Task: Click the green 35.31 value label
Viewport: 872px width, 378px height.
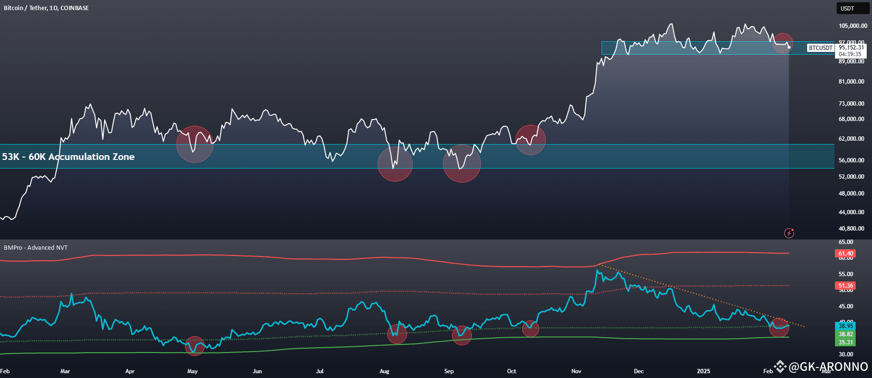Action: click(846, 342)
